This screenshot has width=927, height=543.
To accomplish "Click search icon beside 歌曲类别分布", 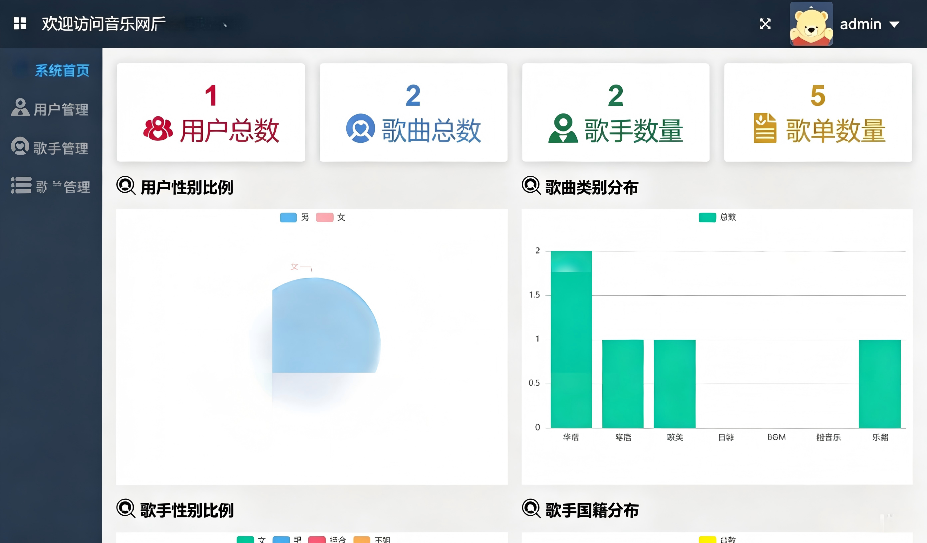I will pyautogui.click(x=531, y=186).
